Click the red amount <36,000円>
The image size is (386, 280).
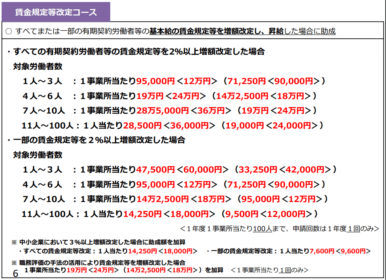[x=189, y=126]
